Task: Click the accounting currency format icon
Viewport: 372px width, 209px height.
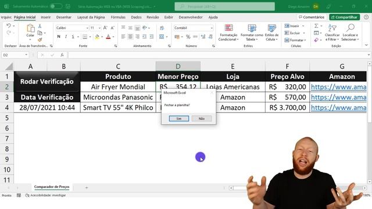Action: pos(177,37)
